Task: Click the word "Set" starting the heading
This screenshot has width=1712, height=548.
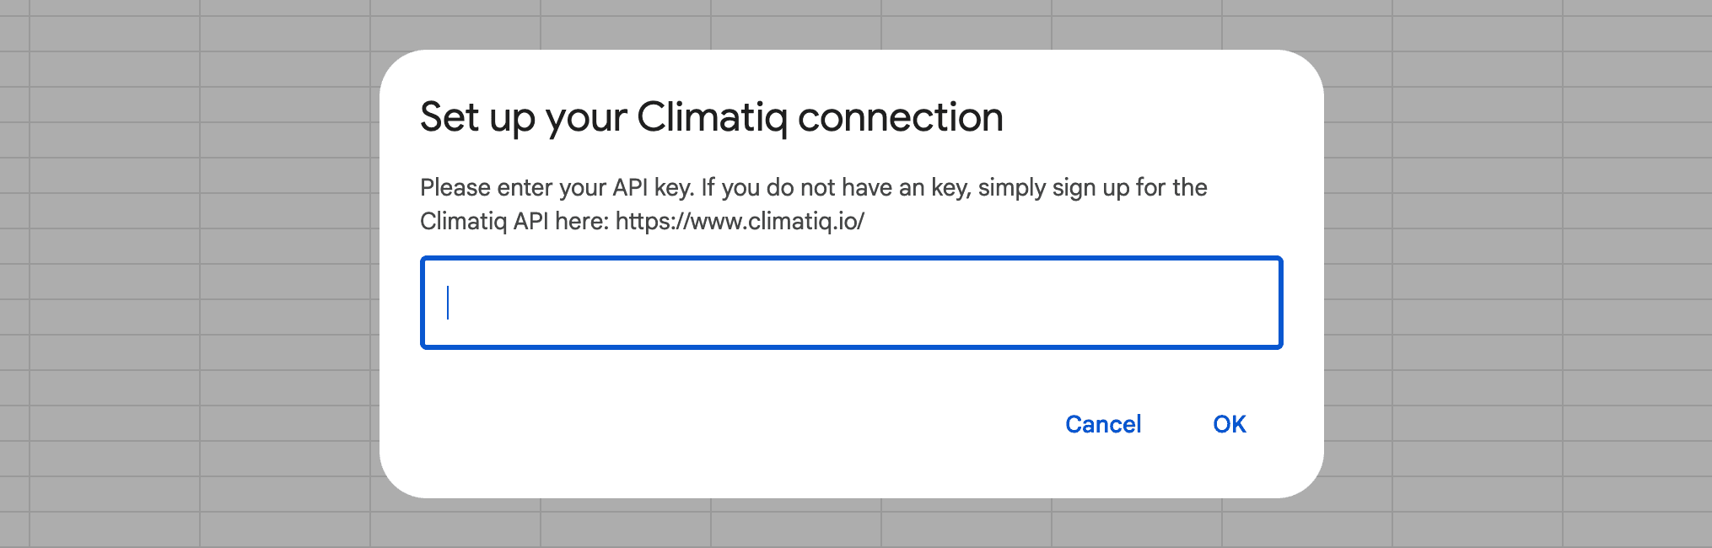Action: [450, 117]
